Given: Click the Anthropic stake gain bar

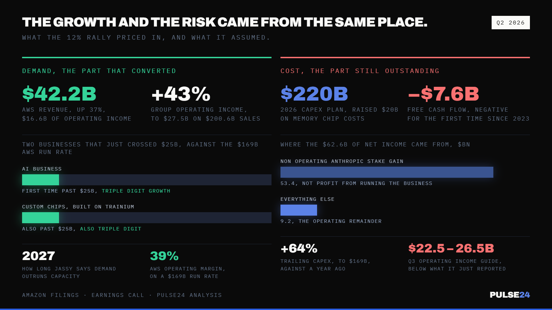Looking at the screenshot, I should (387, 172).
